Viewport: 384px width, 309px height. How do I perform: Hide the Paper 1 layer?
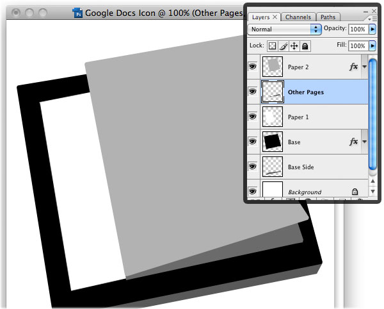253,117
